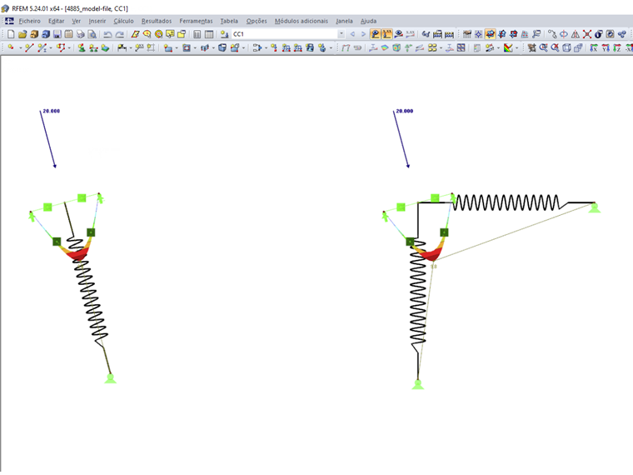The image size is (633, 475).
Task: Toggle show result values button
Action: (387, 34)
